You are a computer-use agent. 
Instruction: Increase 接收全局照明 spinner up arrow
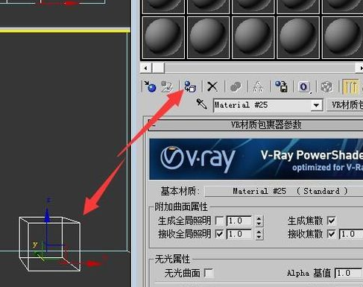pos(259,232)
